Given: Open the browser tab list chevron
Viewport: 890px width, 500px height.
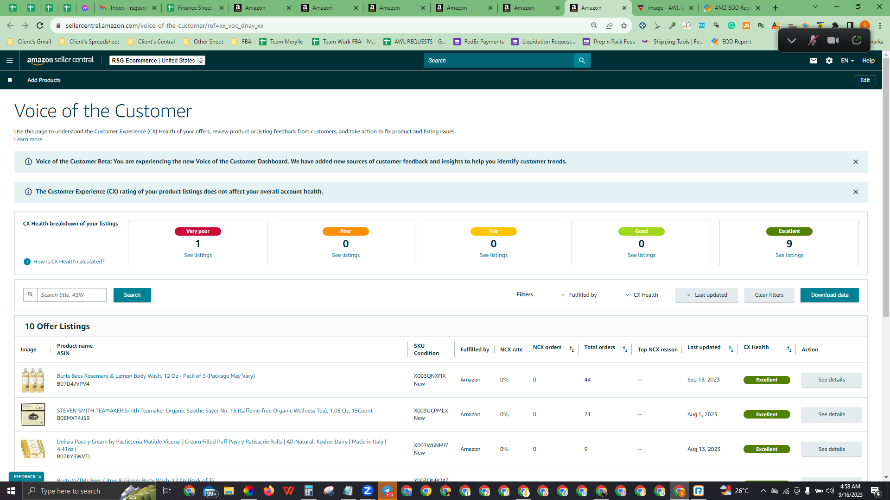Looking at the screenshot, I should 815,7.
